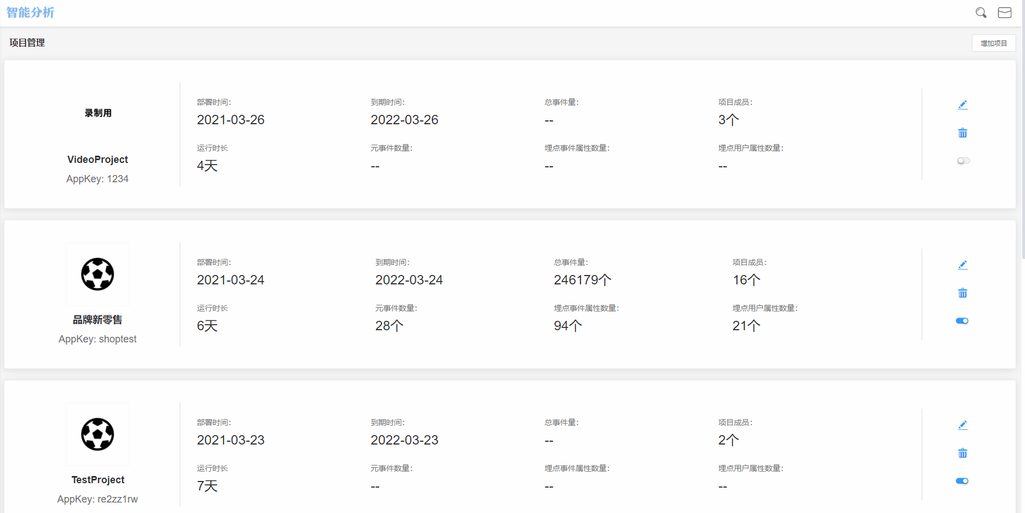Click the TestProject soccer ball thumbnail

[x=98, y=434]
